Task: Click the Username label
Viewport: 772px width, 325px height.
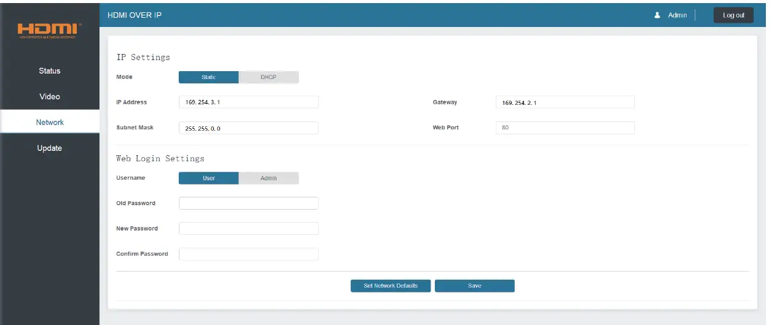Action: tap(131, 178)
